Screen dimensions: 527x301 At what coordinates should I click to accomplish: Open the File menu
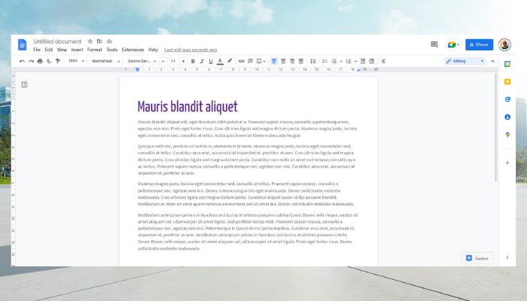[37, 50]
